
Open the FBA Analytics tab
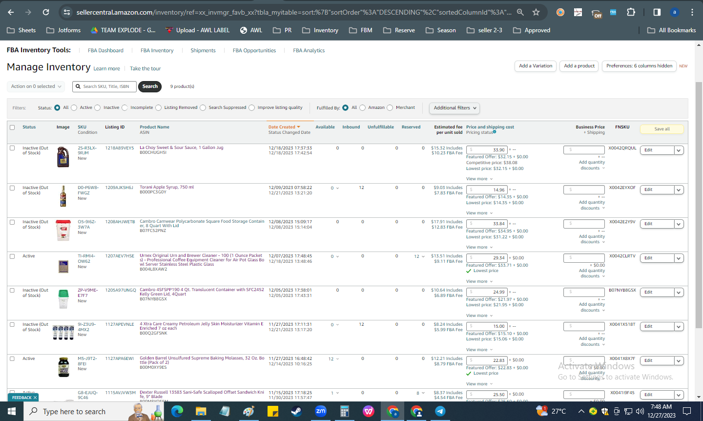(309, 51)
